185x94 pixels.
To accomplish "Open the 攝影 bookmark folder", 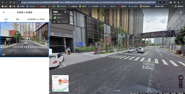I will tap(5, 6).
